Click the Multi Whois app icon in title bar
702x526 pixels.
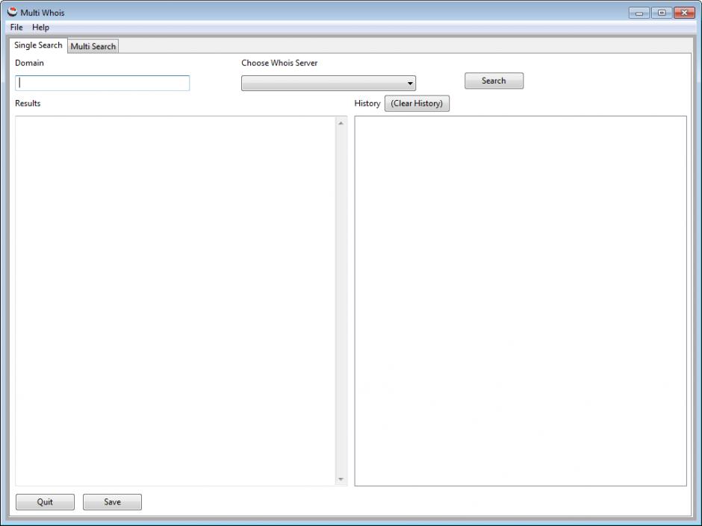pyautogui.click(x=12, y=12)
